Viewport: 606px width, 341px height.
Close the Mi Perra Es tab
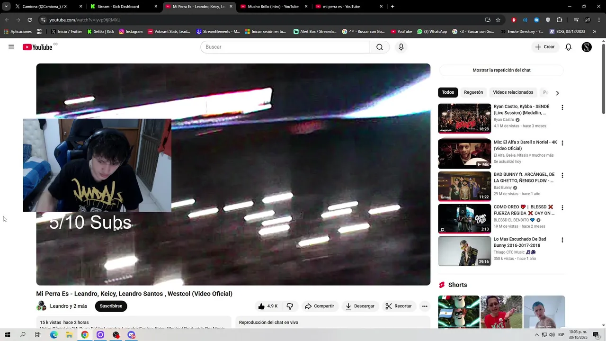pyautogui.click(x=231, y=7)
